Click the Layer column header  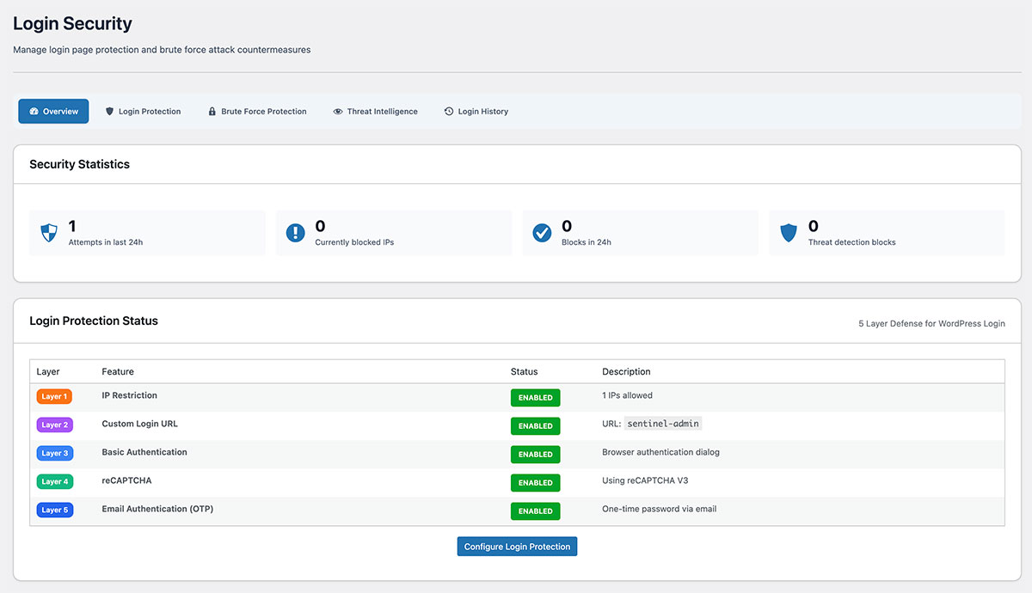tap(48, 372)
